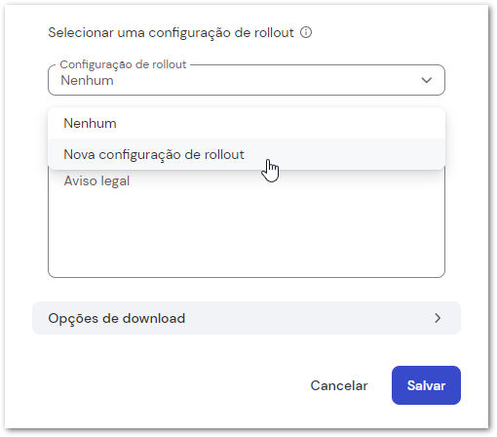
Task: Click the Selecionar uma configuração de rollout heading
Action: [171, 33]
